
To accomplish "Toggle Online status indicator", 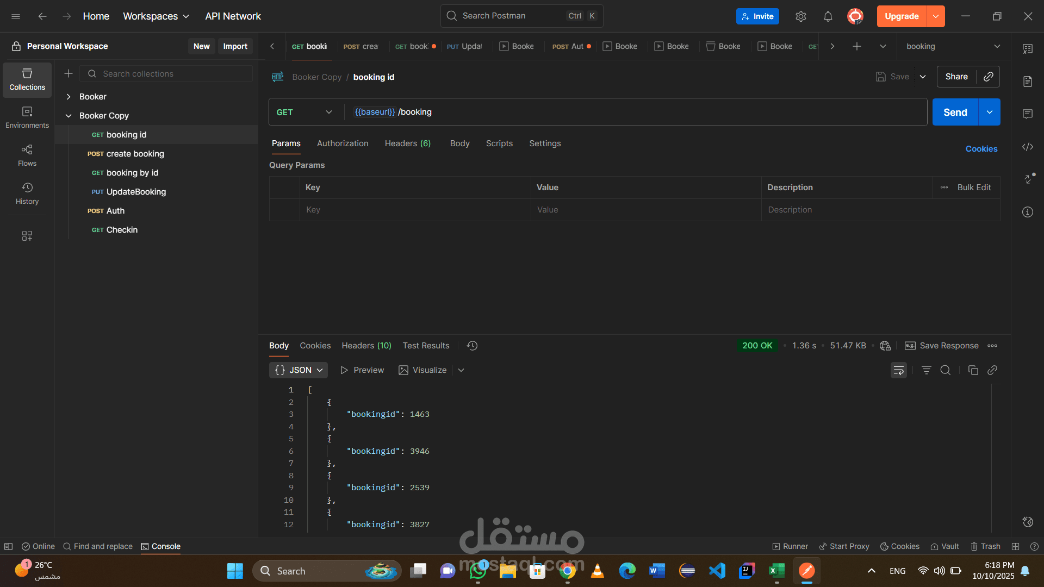I will [38, 546].
